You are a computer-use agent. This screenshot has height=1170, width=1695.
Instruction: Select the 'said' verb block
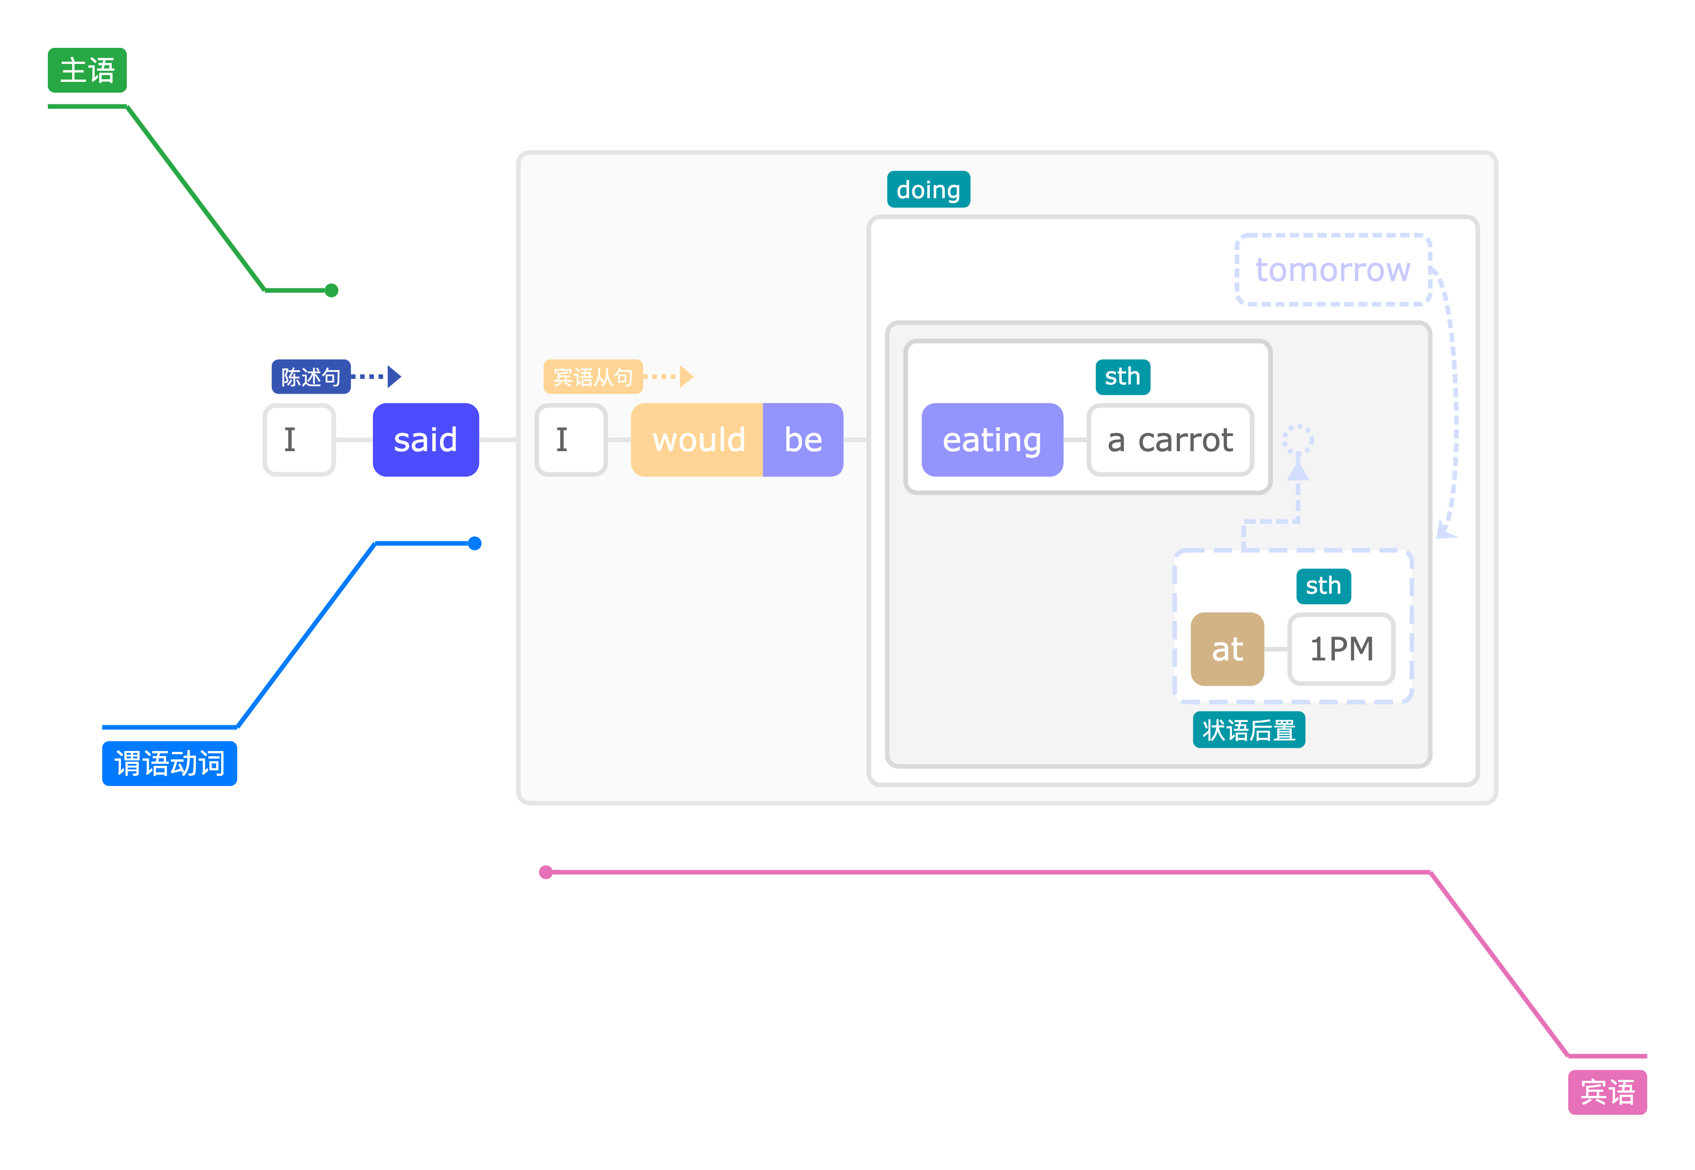click(x=425, y=440)
